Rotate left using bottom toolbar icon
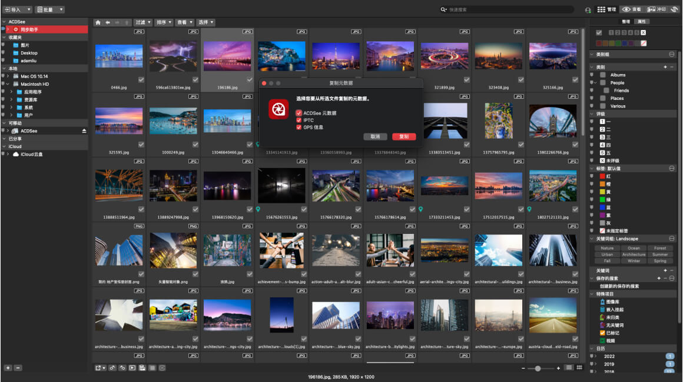 tap(112, 368)
